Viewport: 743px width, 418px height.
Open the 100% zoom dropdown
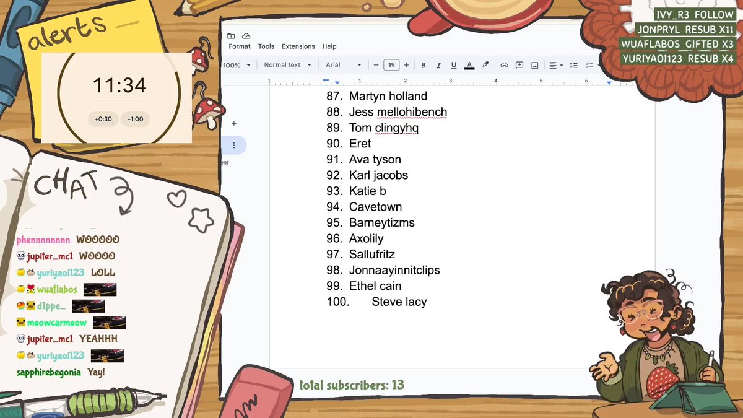237,65
